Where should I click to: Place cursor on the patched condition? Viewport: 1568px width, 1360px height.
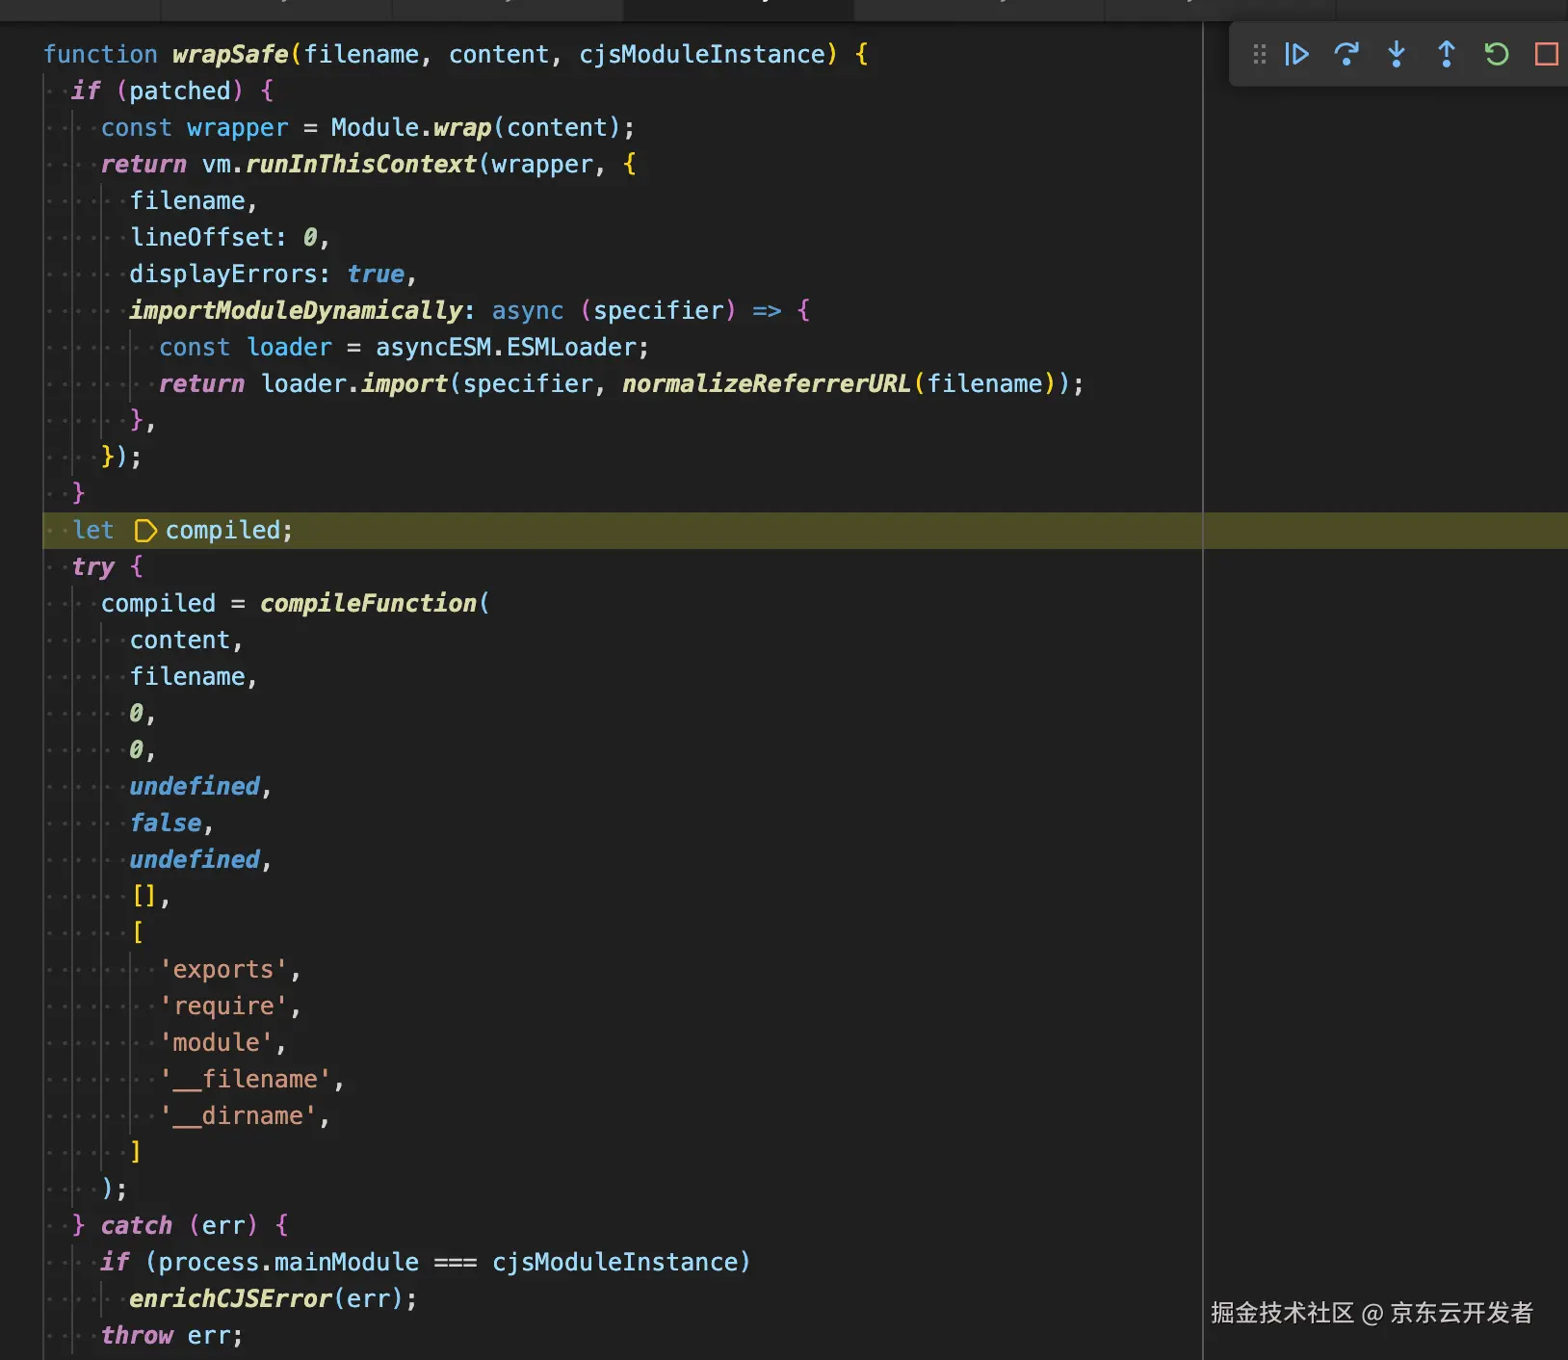click(x=180, y=92)
